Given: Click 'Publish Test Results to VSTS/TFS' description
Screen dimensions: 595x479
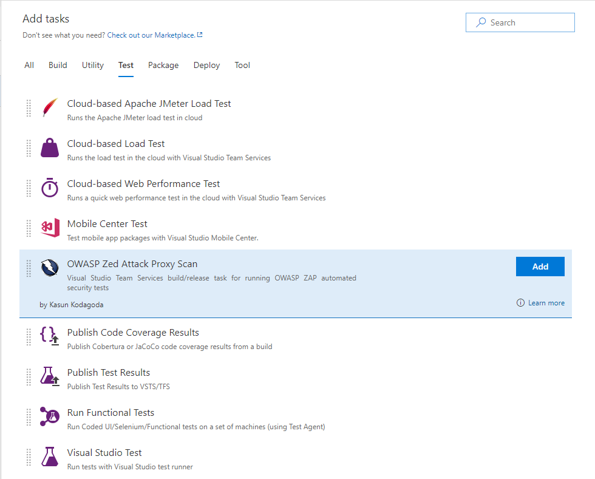Looking at the screenshot, I should tap(118, 387).
